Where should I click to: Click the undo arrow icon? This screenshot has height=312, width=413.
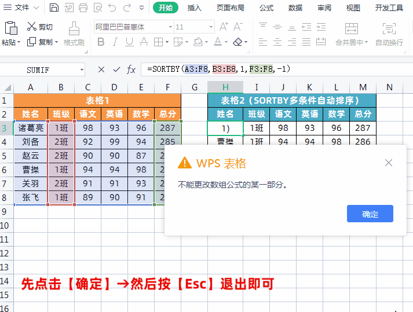111,8
